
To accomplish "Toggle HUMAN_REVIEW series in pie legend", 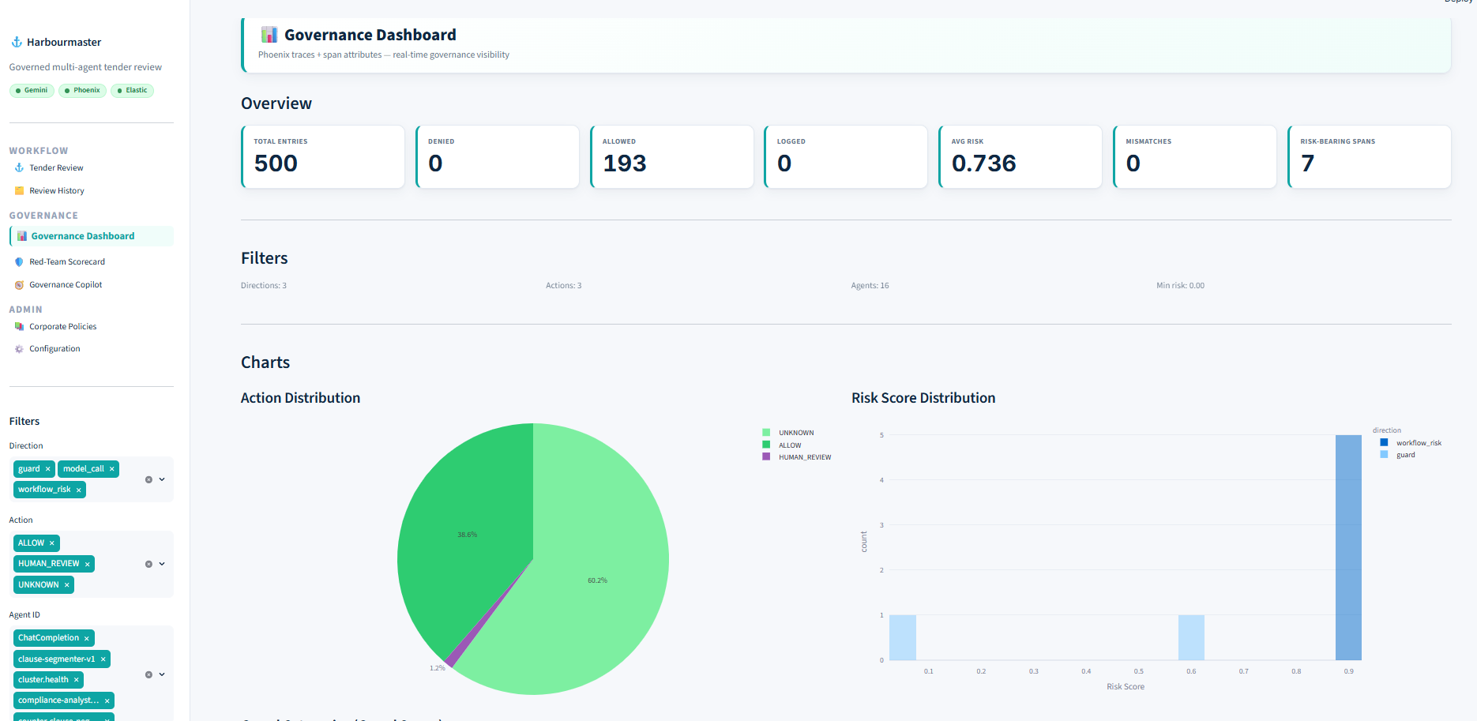I will pos(797,457).
